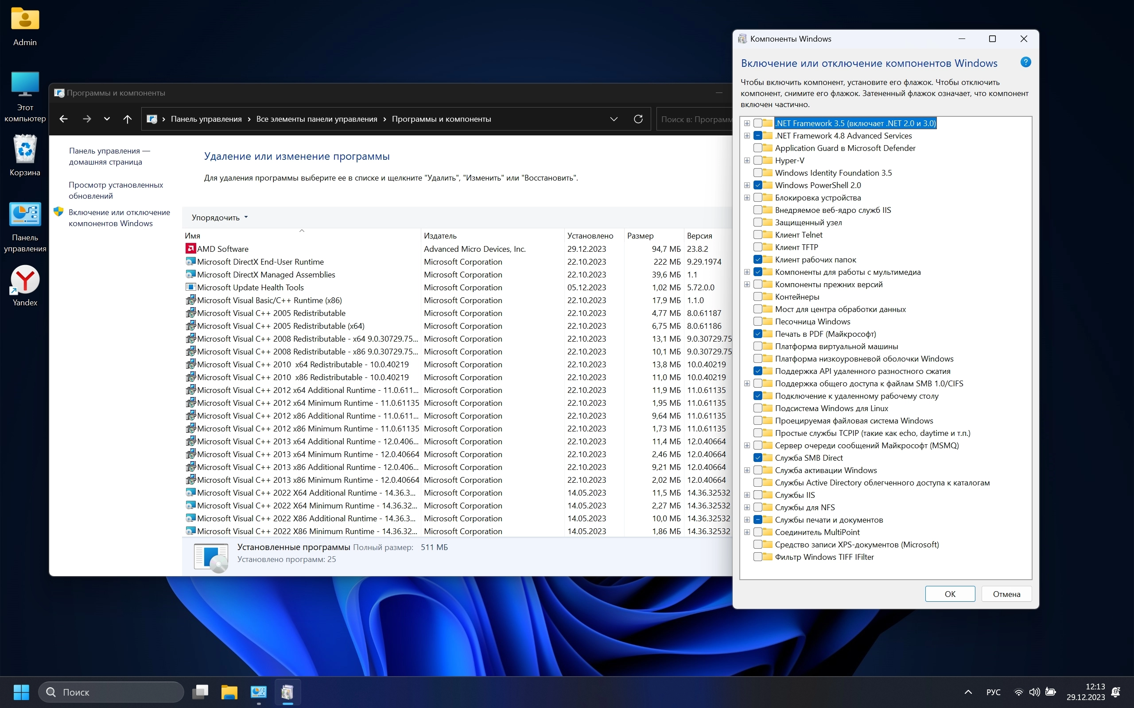Select the AMD Software program entry
Image resolution: width=1134 pixels, height=708 pixels.
coord(223,249)
